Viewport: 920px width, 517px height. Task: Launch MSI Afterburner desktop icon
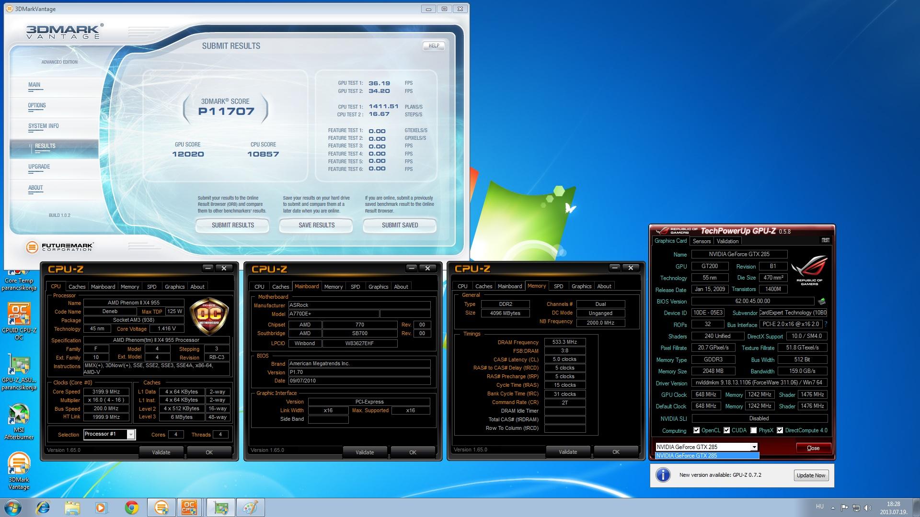coord(19,422)
